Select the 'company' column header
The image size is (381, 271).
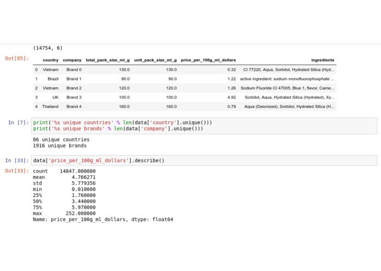pyautogui.click(x=72, y=60)
